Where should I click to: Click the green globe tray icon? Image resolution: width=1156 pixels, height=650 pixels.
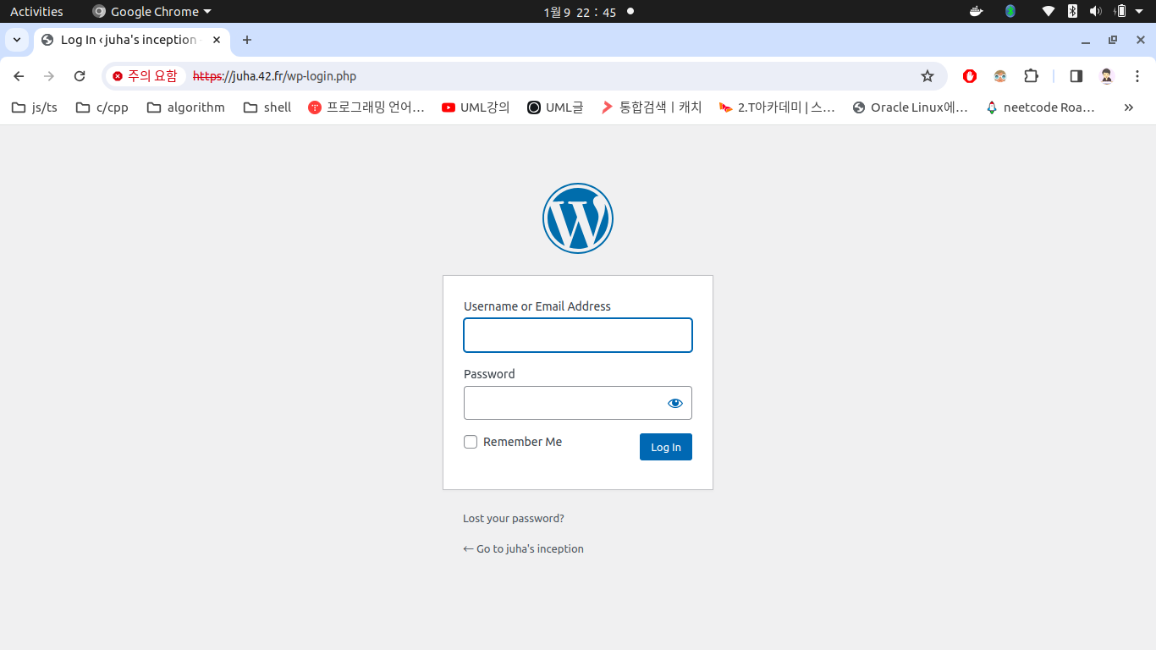click(x=1010, y=11)
